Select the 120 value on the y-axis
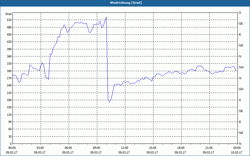The image size is (250, 156). point(9,115)
